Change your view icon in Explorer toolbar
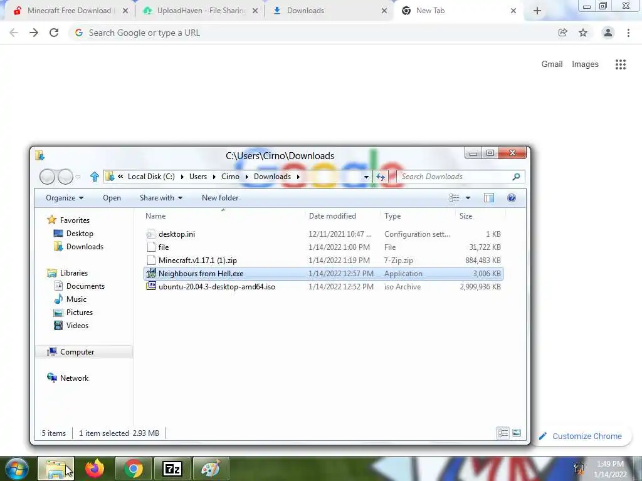642x481 pixels. 454,198
